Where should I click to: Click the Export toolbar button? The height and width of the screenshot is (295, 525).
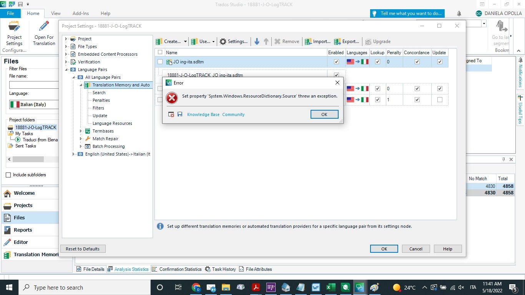click(347, 41)
